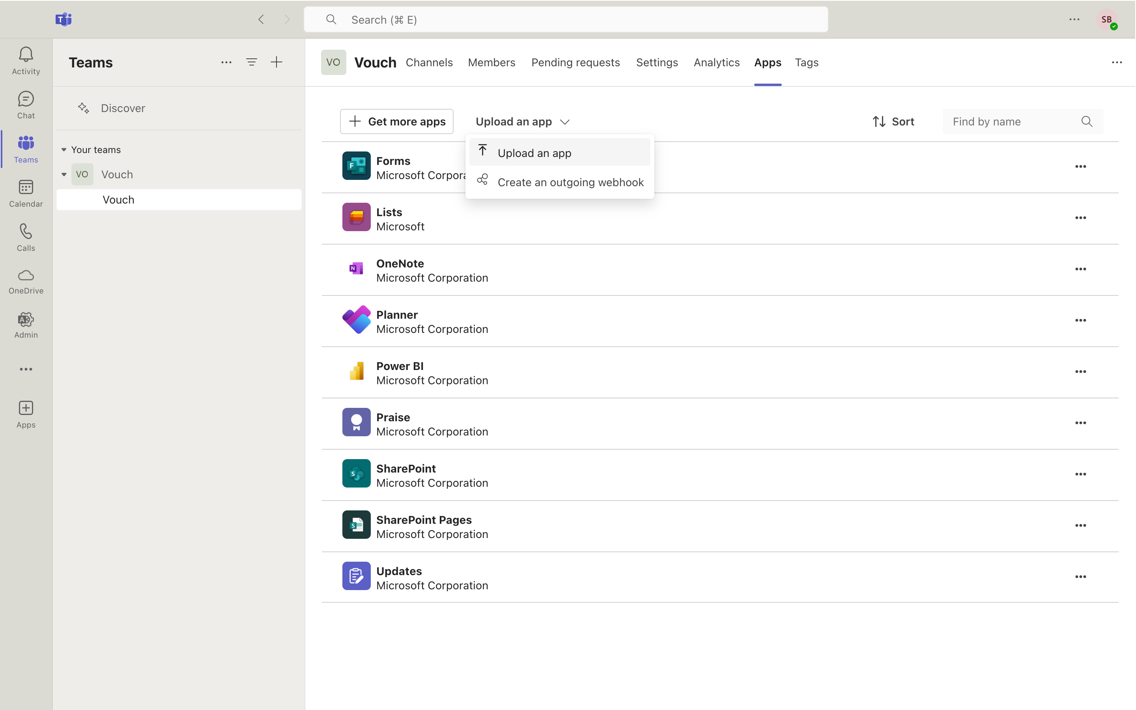1136x710 pixels.
Task: Click the Power BI app icon
Action: pyautogui.click(x=356, y=370)
